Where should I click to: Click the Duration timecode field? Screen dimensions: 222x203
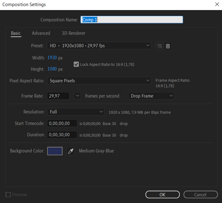(62, 135)
